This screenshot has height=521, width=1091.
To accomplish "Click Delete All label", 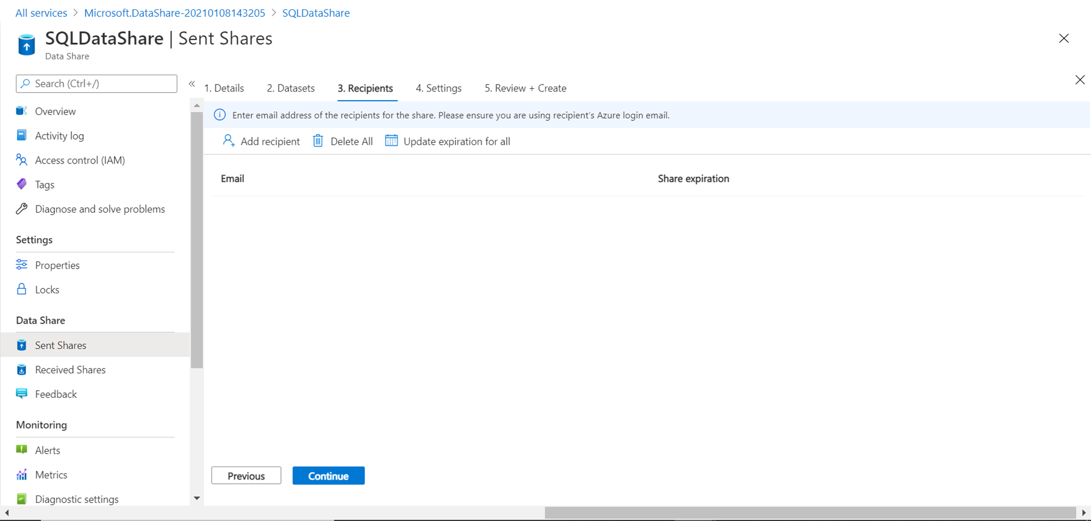I will click(352, 142).
